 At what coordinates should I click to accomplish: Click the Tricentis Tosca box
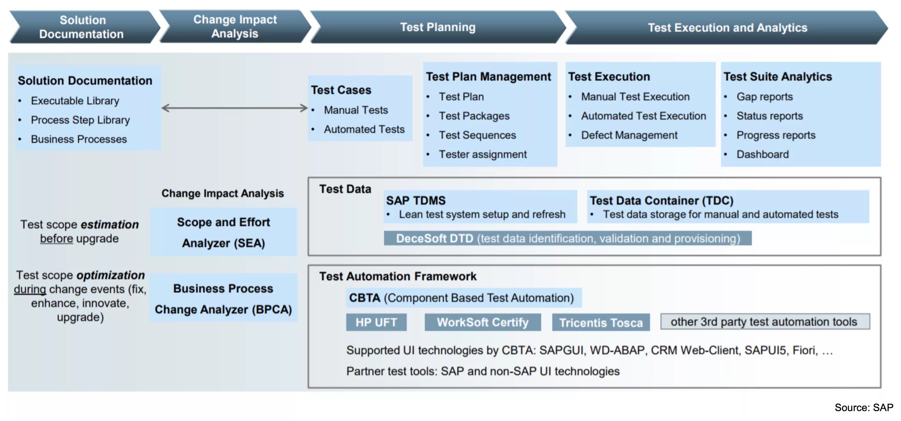tap(601, 322)
